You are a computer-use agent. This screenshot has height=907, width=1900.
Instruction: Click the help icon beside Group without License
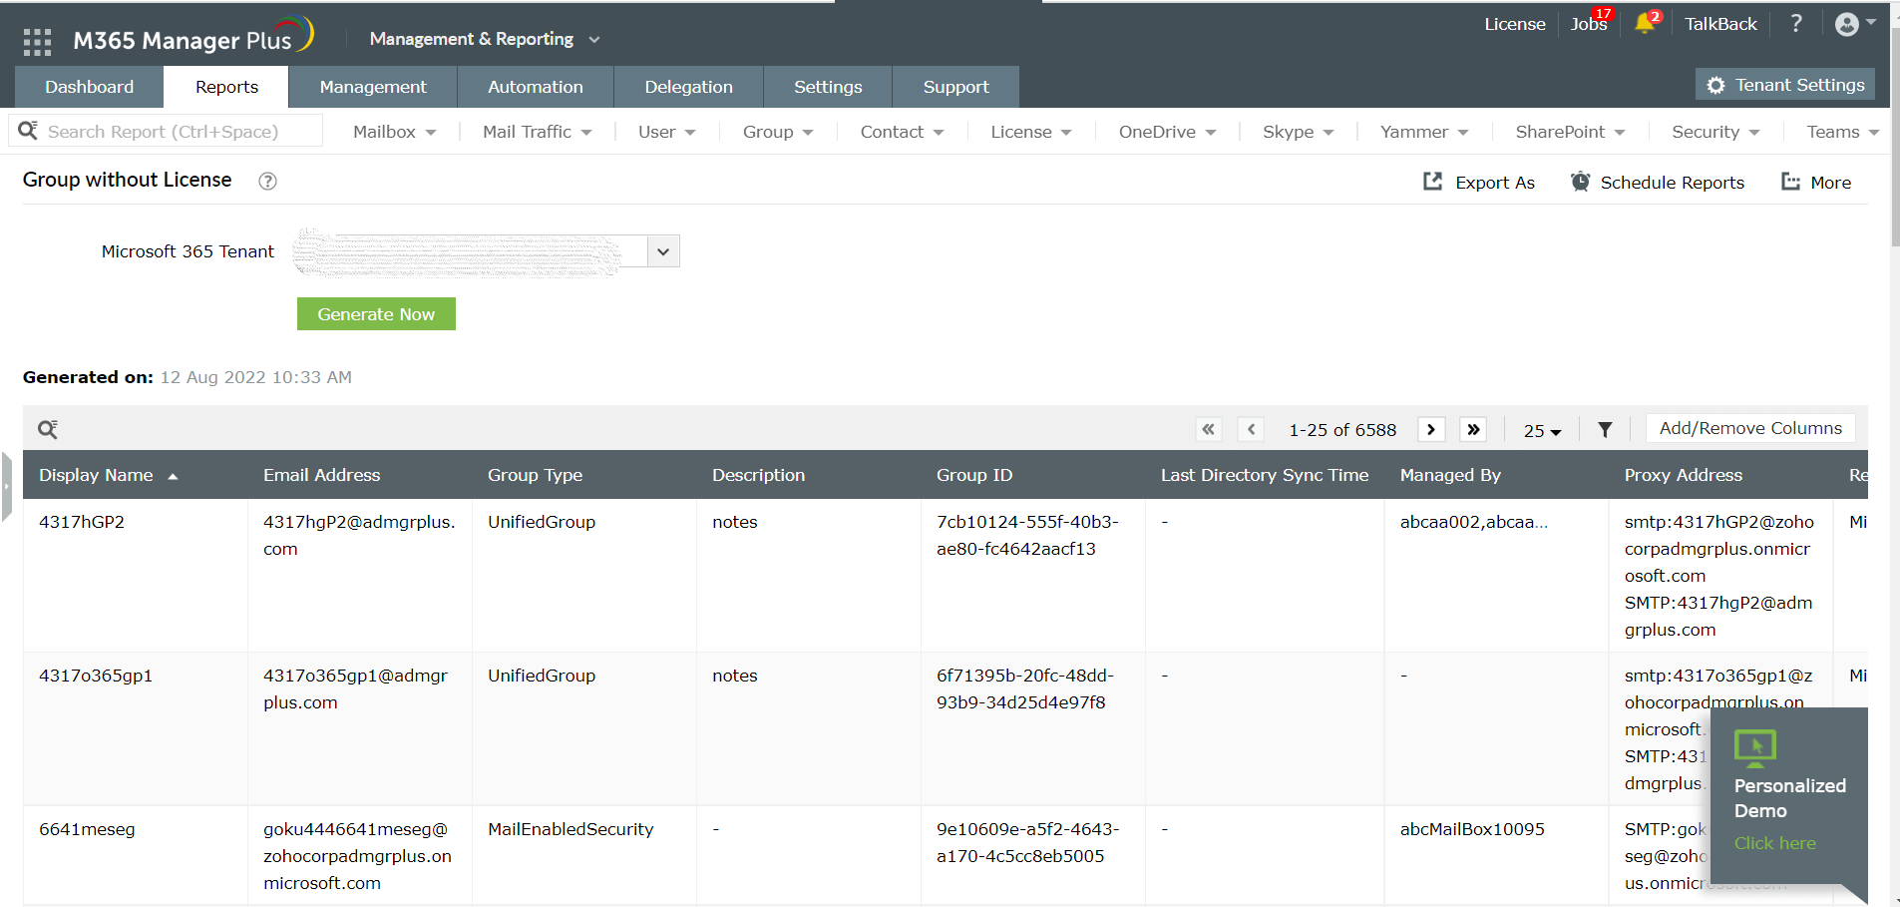coord(267,181)
